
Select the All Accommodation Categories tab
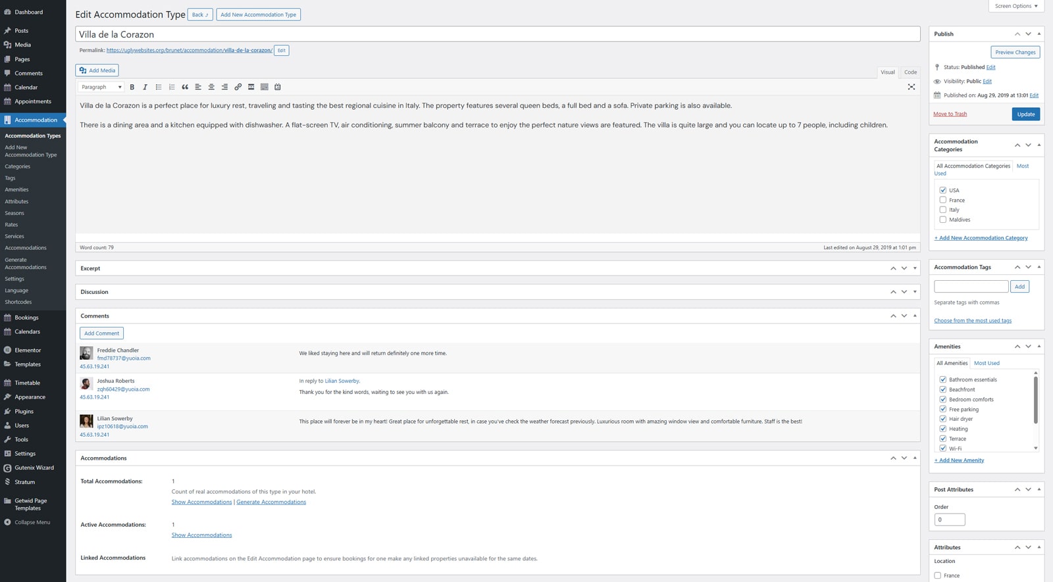click(x=973, y=166)
